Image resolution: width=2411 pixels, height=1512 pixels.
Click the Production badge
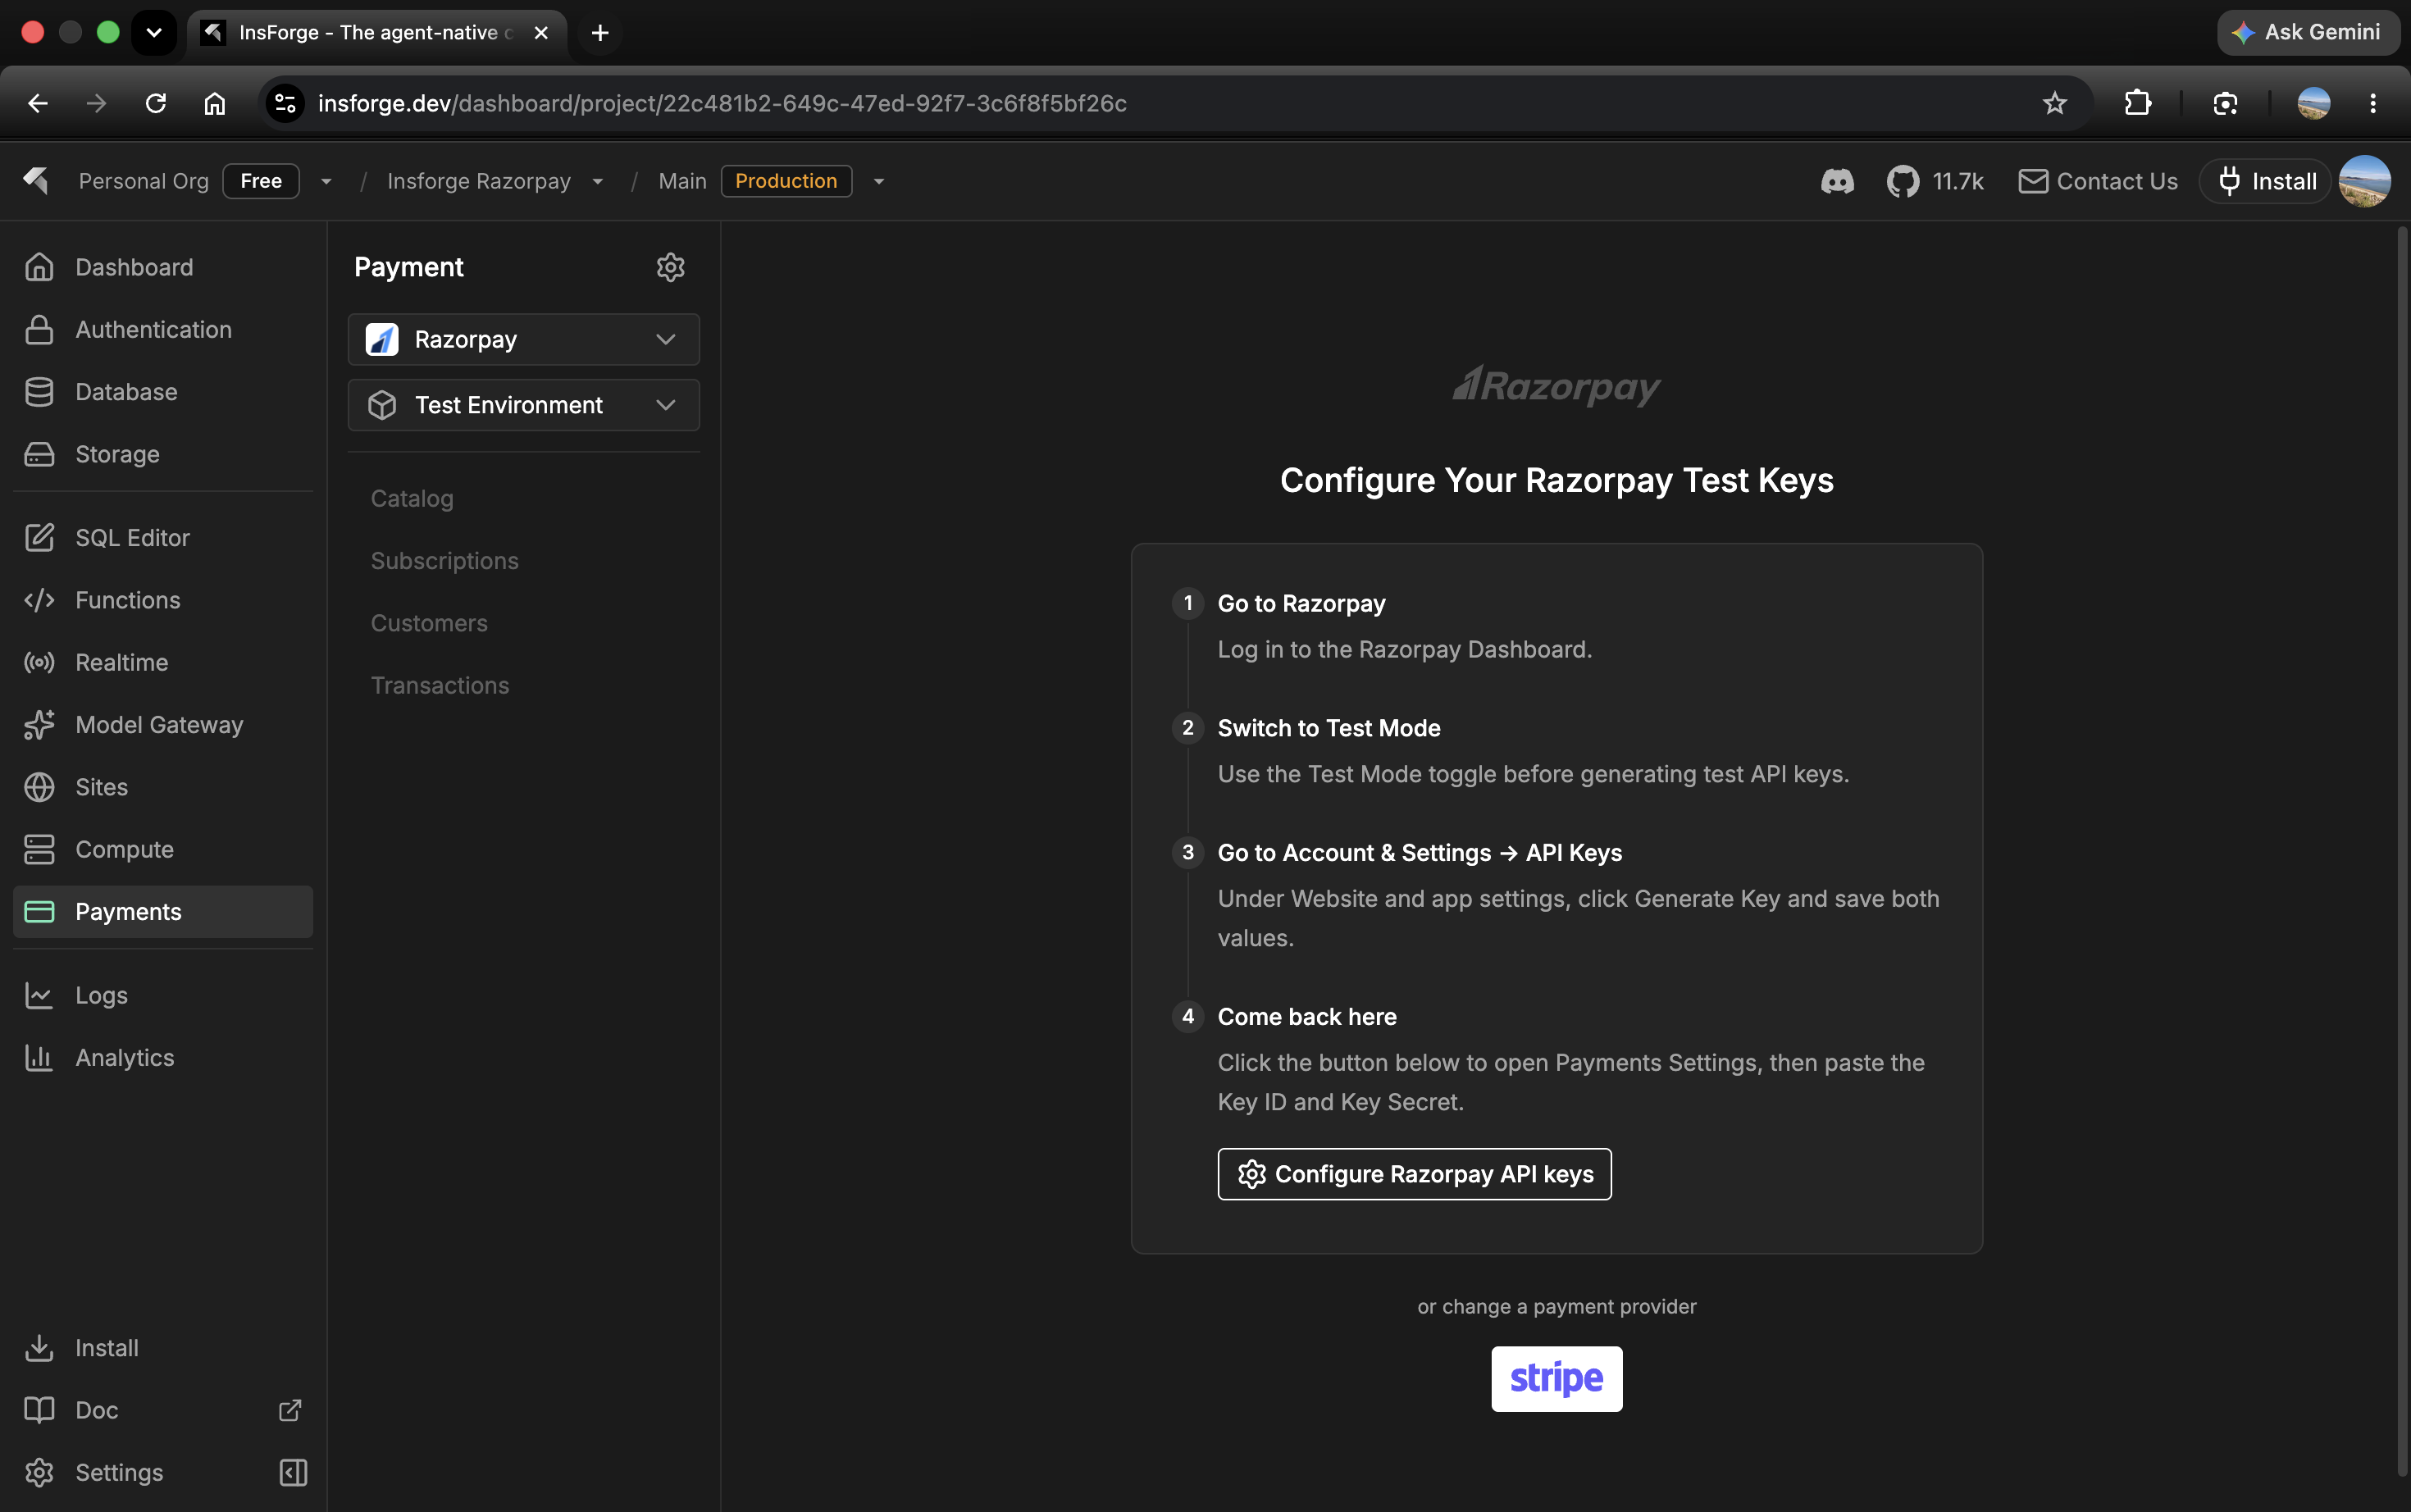[x=786, y=181]
